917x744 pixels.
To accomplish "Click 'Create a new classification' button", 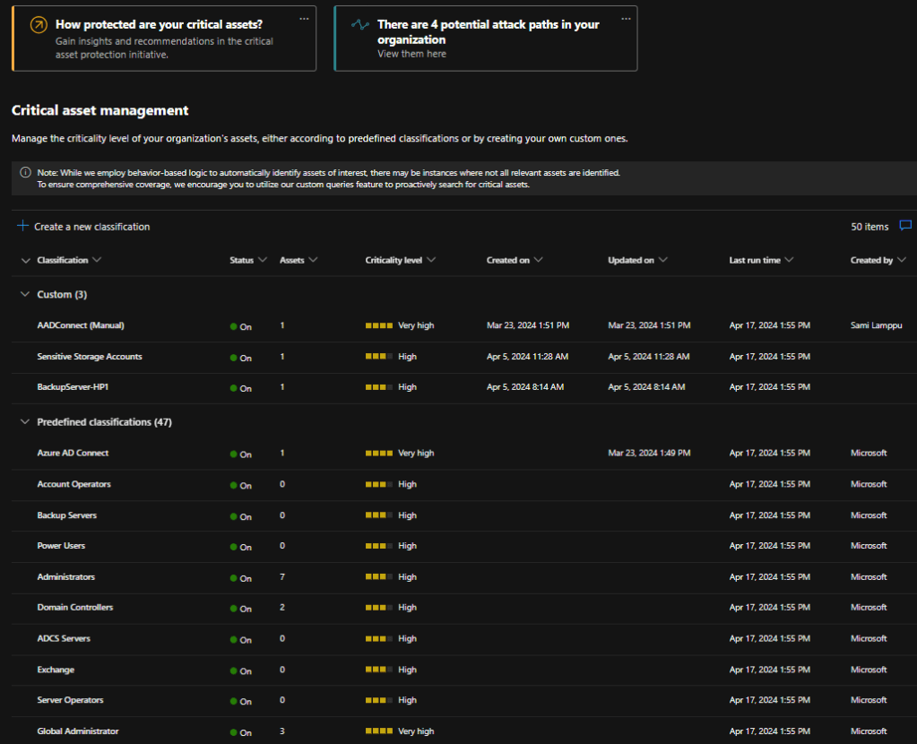I will pyautogui.click(x=91, y=227).
